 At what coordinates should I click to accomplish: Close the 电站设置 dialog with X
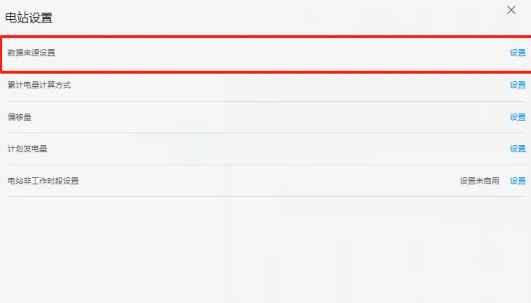(511, 10)
